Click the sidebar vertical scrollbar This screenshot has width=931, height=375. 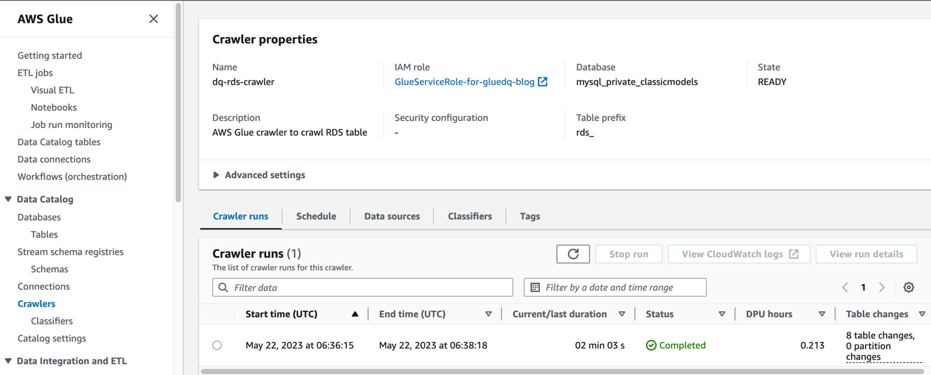pyautogui.click(x=178, y=104)
